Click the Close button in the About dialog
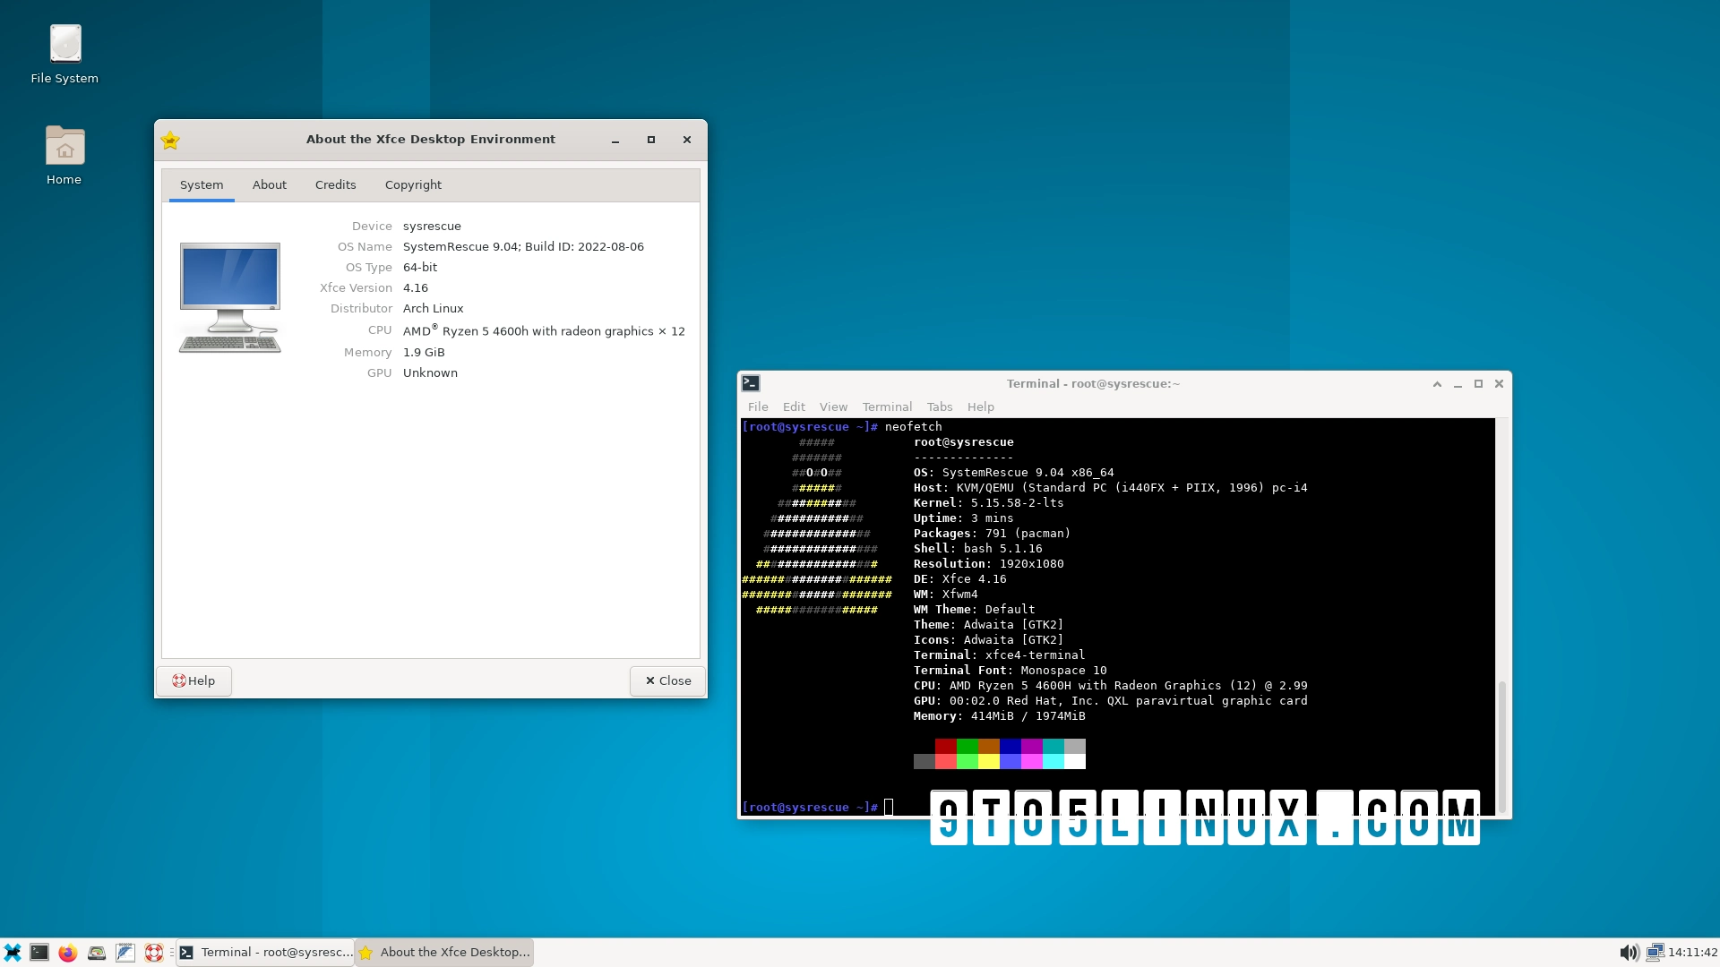1720x967 pixels. tap(667, 680)
